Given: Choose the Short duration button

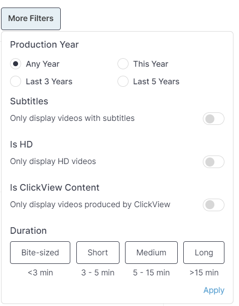Looking at the screenshot, I should 98,252.
